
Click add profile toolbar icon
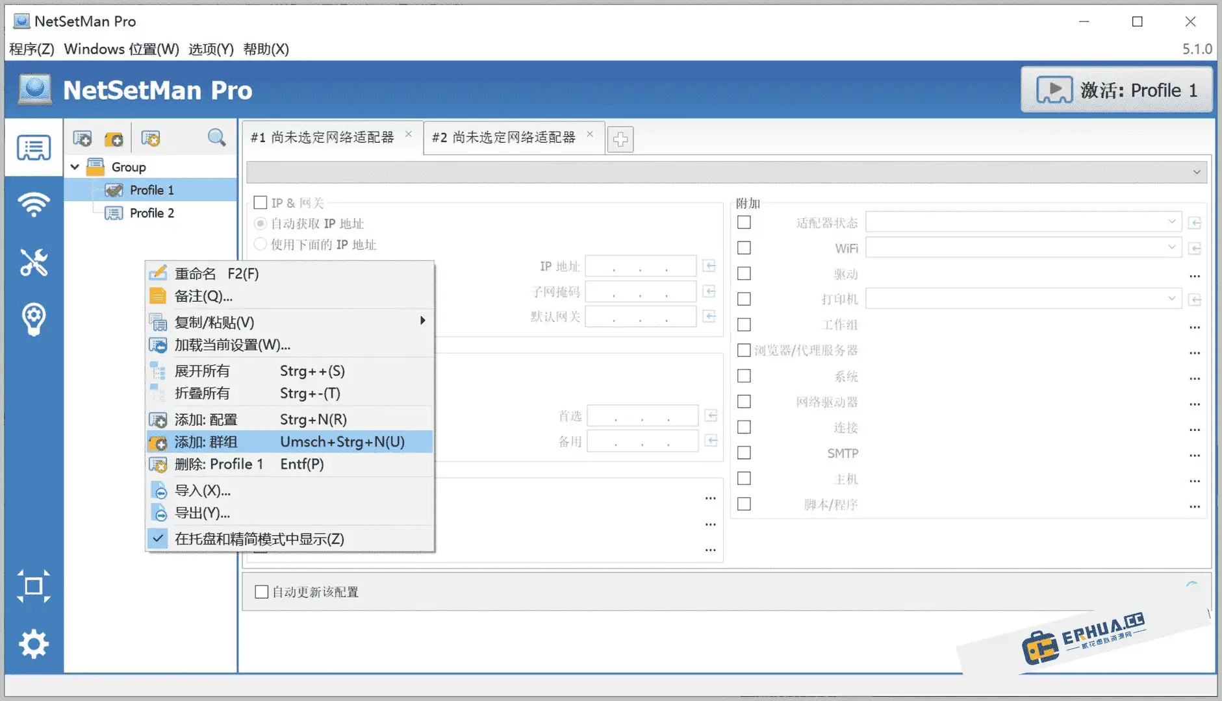pos(83,138)
